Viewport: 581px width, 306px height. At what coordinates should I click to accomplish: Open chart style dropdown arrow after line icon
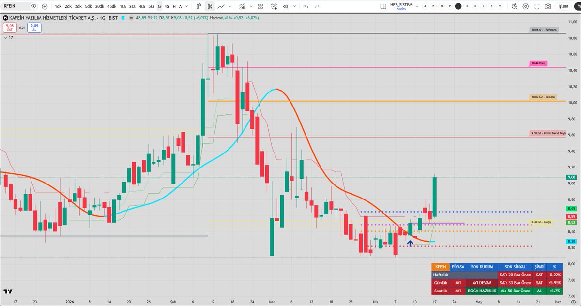coord(231,7)
